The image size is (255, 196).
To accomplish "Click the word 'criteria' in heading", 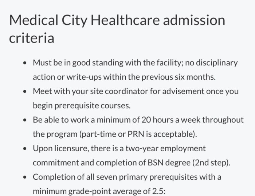I will pyautogui.click(x=32, y=38).
